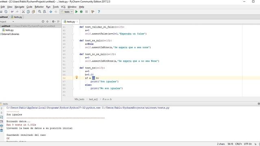
Task: Open Run panel gear settings icon
Action: pos(259,104)
